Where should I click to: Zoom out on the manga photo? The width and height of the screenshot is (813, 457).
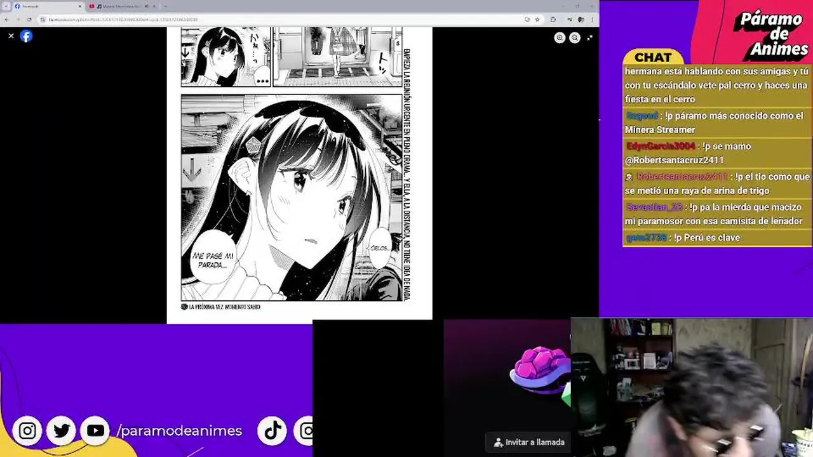coord(575,37)
